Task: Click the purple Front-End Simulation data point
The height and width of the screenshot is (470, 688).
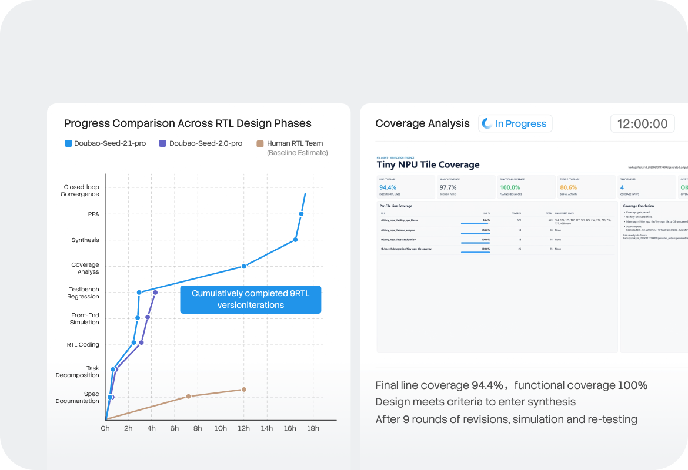Action: click(148, 317)
